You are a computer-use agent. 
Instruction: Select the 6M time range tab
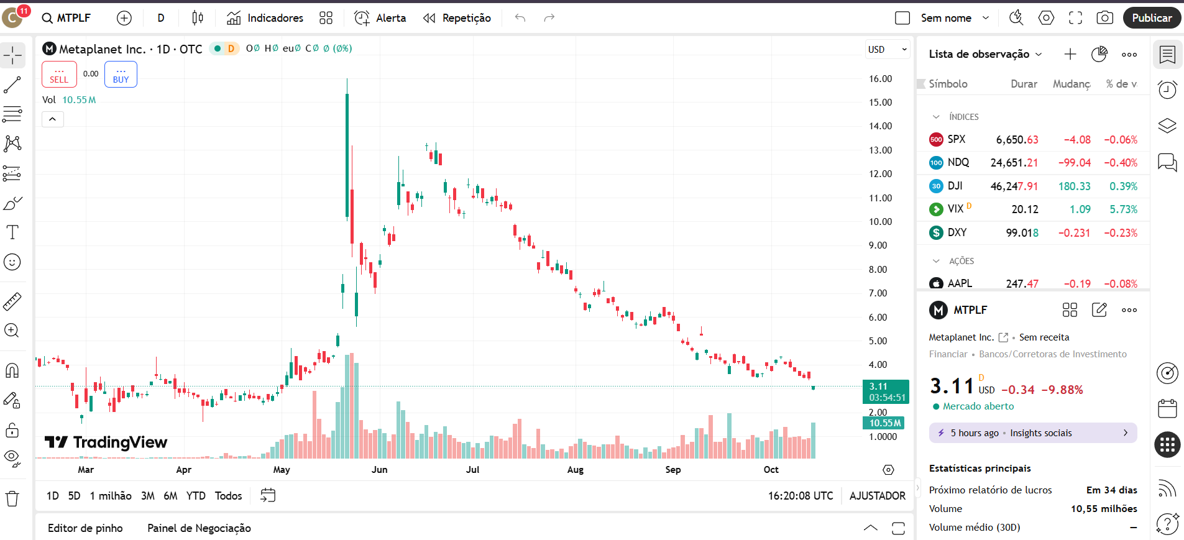tap(170, 496)
